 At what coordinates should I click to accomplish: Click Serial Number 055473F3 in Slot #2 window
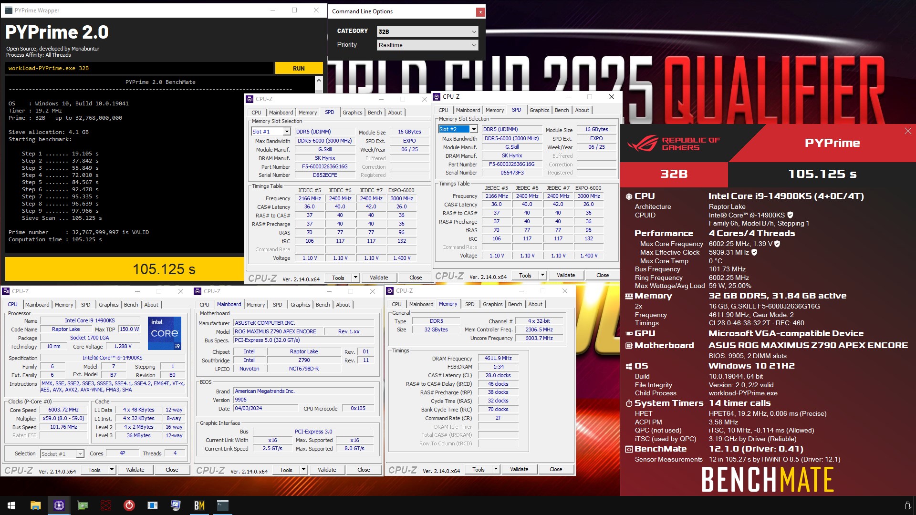click(x=512, y=173)
